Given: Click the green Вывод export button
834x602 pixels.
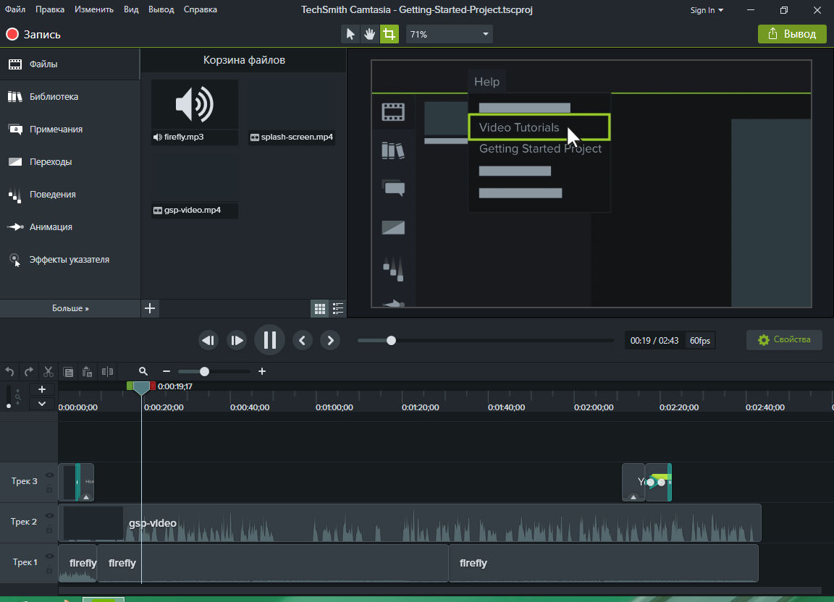Looking at the screenshot, I should [792, 33].
